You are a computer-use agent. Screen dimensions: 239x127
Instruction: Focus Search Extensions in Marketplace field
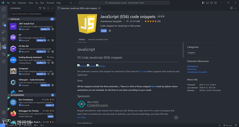pos(32,14)
